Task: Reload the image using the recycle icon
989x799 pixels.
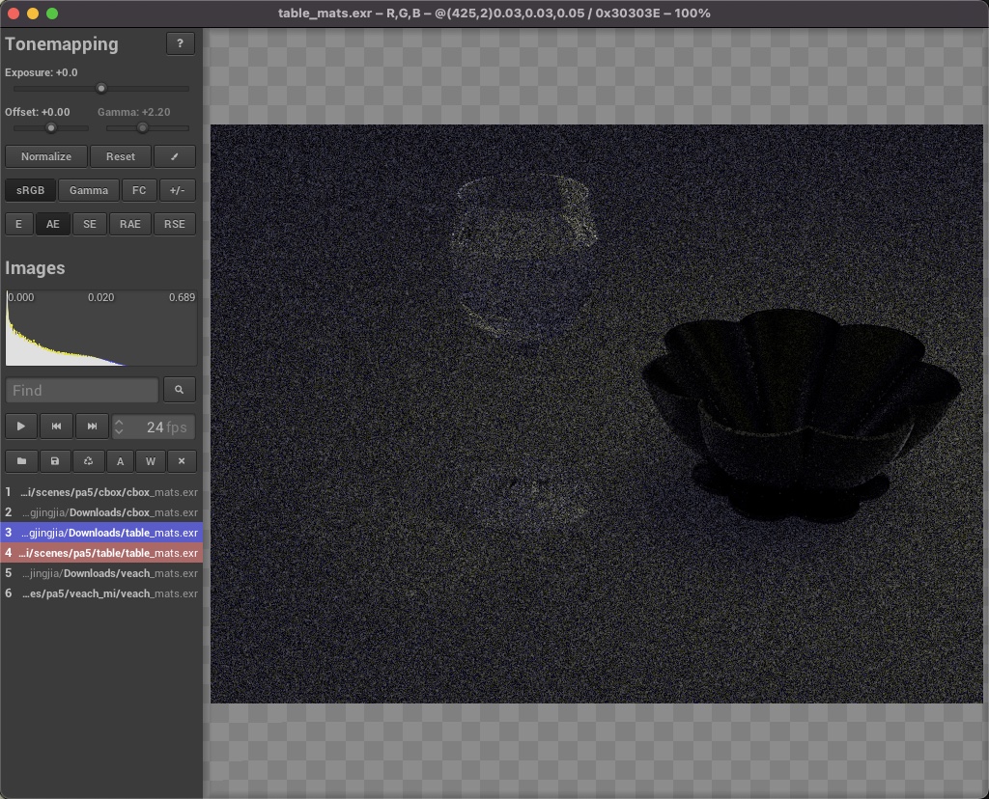Action: click(x=88, y=461)
